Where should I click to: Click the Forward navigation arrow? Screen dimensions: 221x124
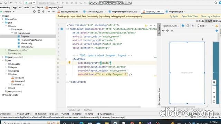click(16, 3)
